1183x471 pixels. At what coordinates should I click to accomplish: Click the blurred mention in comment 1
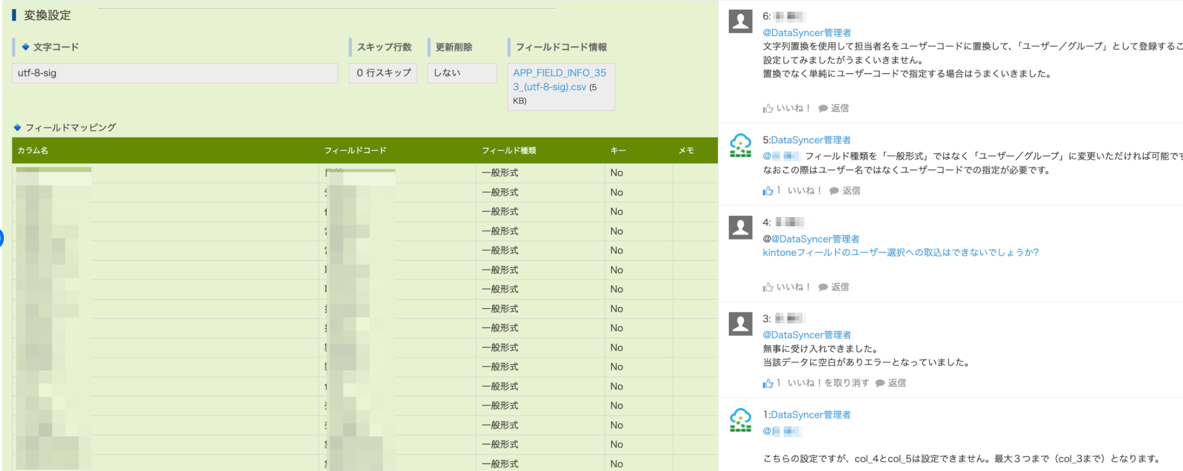[782, 431]
